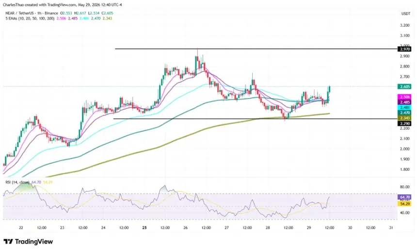Click the black 2.290 support price label
This screenshot has width=417, height=251.
[404, 123]
